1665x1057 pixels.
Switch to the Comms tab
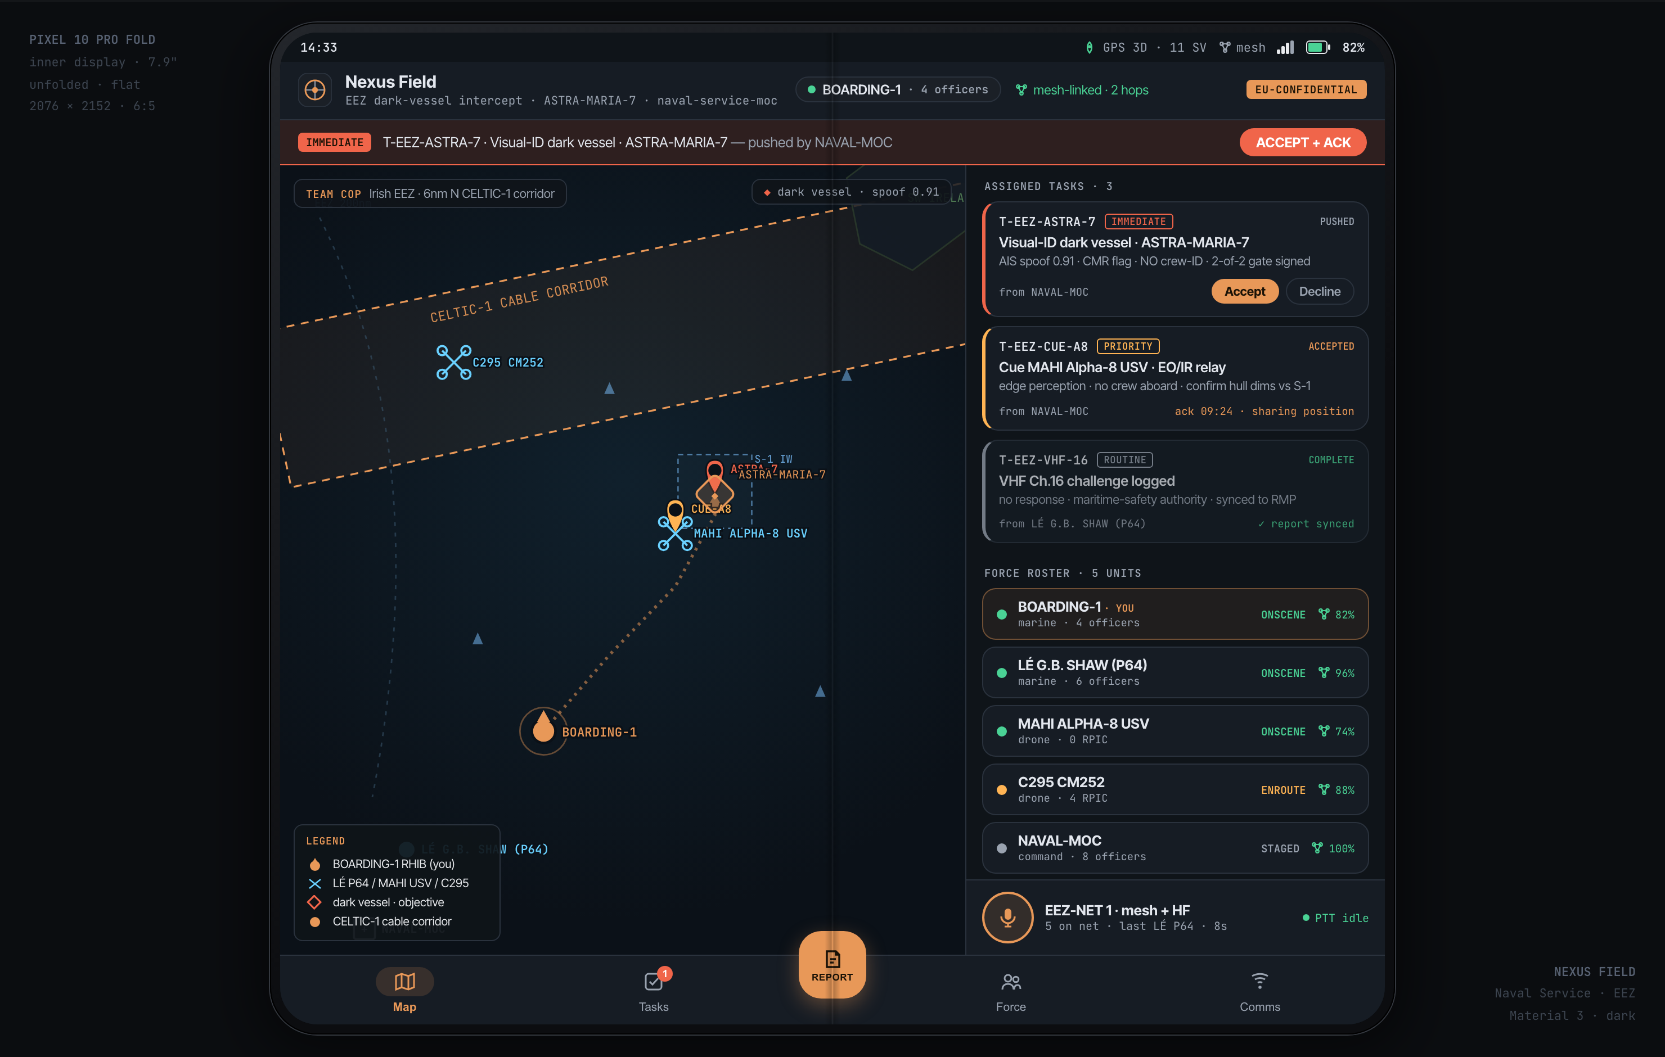tap(1259, 991)
